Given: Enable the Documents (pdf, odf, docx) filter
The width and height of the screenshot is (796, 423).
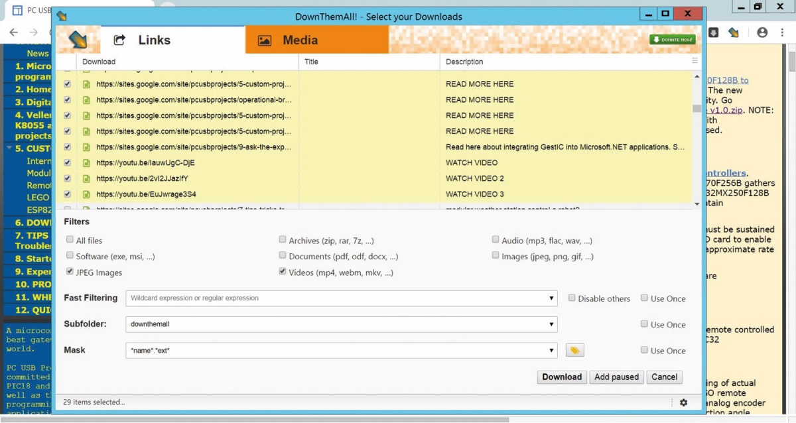Looking at the screenshot, I should pos(283,255).
